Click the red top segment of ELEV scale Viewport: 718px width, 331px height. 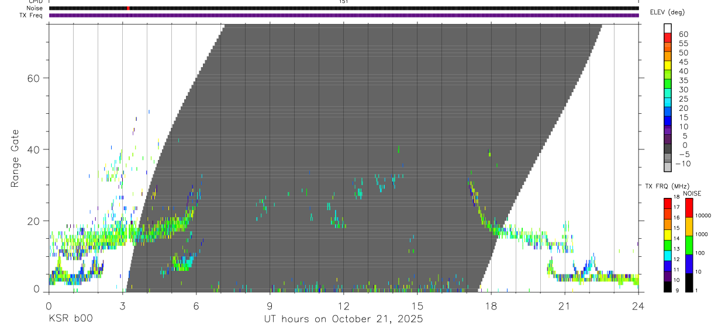pos(668,37)
